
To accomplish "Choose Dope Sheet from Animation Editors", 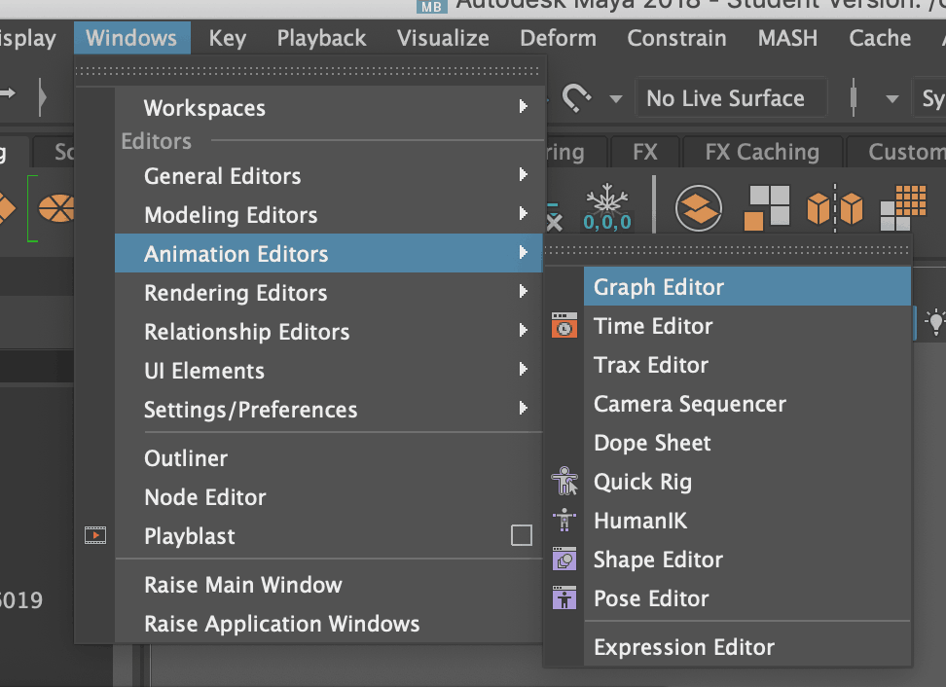I will pyautogui.click(x=652, y=443).
